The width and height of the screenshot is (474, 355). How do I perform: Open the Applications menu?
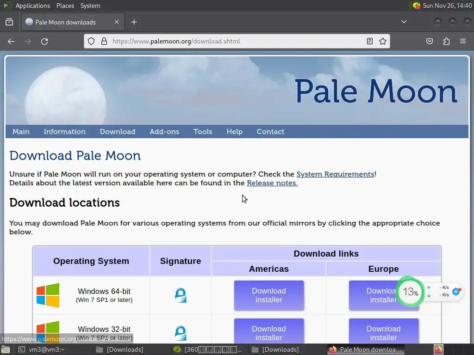(x=33, y=6)
